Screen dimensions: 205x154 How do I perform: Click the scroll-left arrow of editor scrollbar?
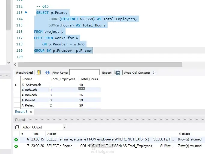tap(15, 64)
